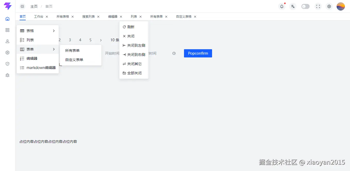Open the 表格 flyout menu item
Viewport: 350px width, 171px height.
38,31
